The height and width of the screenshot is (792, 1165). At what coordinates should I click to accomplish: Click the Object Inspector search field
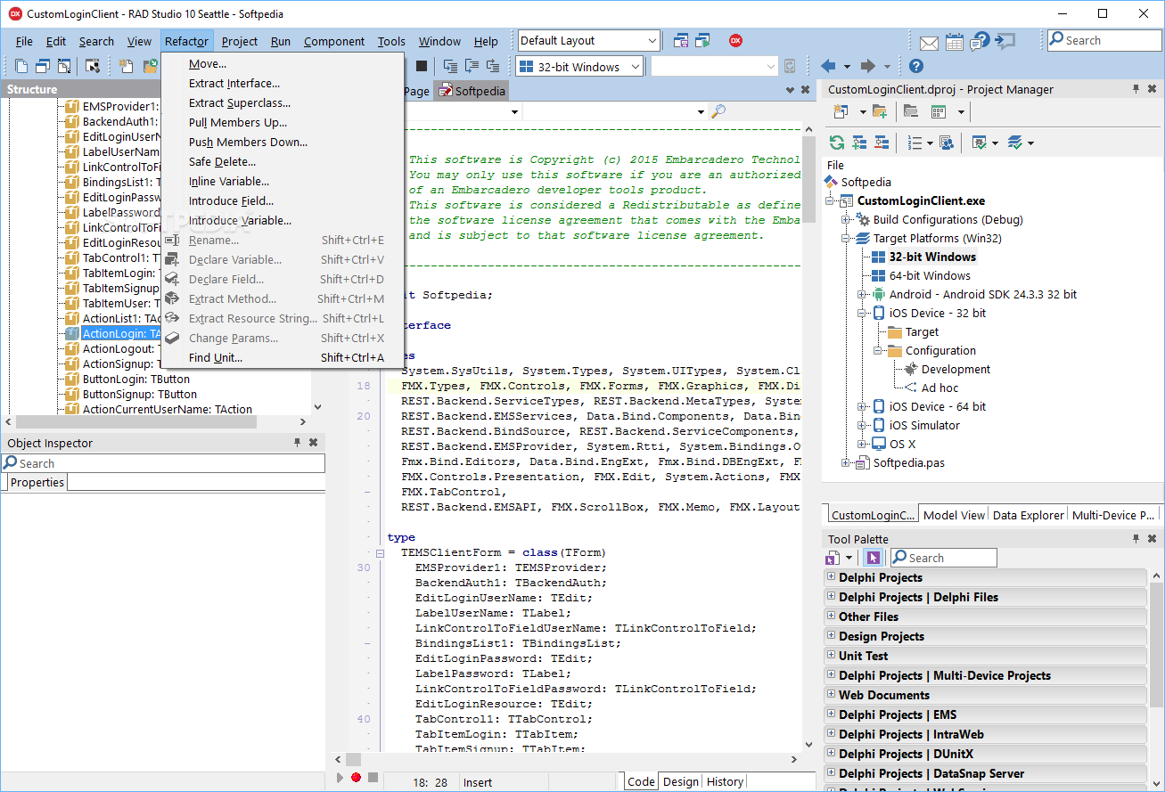click(x=162, y=463)
